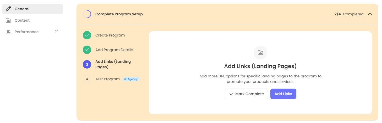
Task: Select the step 3 numbered circle
Action: [x=87, y=64]
